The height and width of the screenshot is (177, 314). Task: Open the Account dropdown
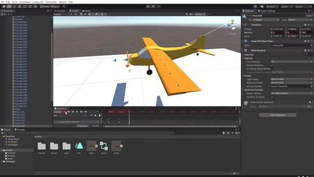point(272,6)
